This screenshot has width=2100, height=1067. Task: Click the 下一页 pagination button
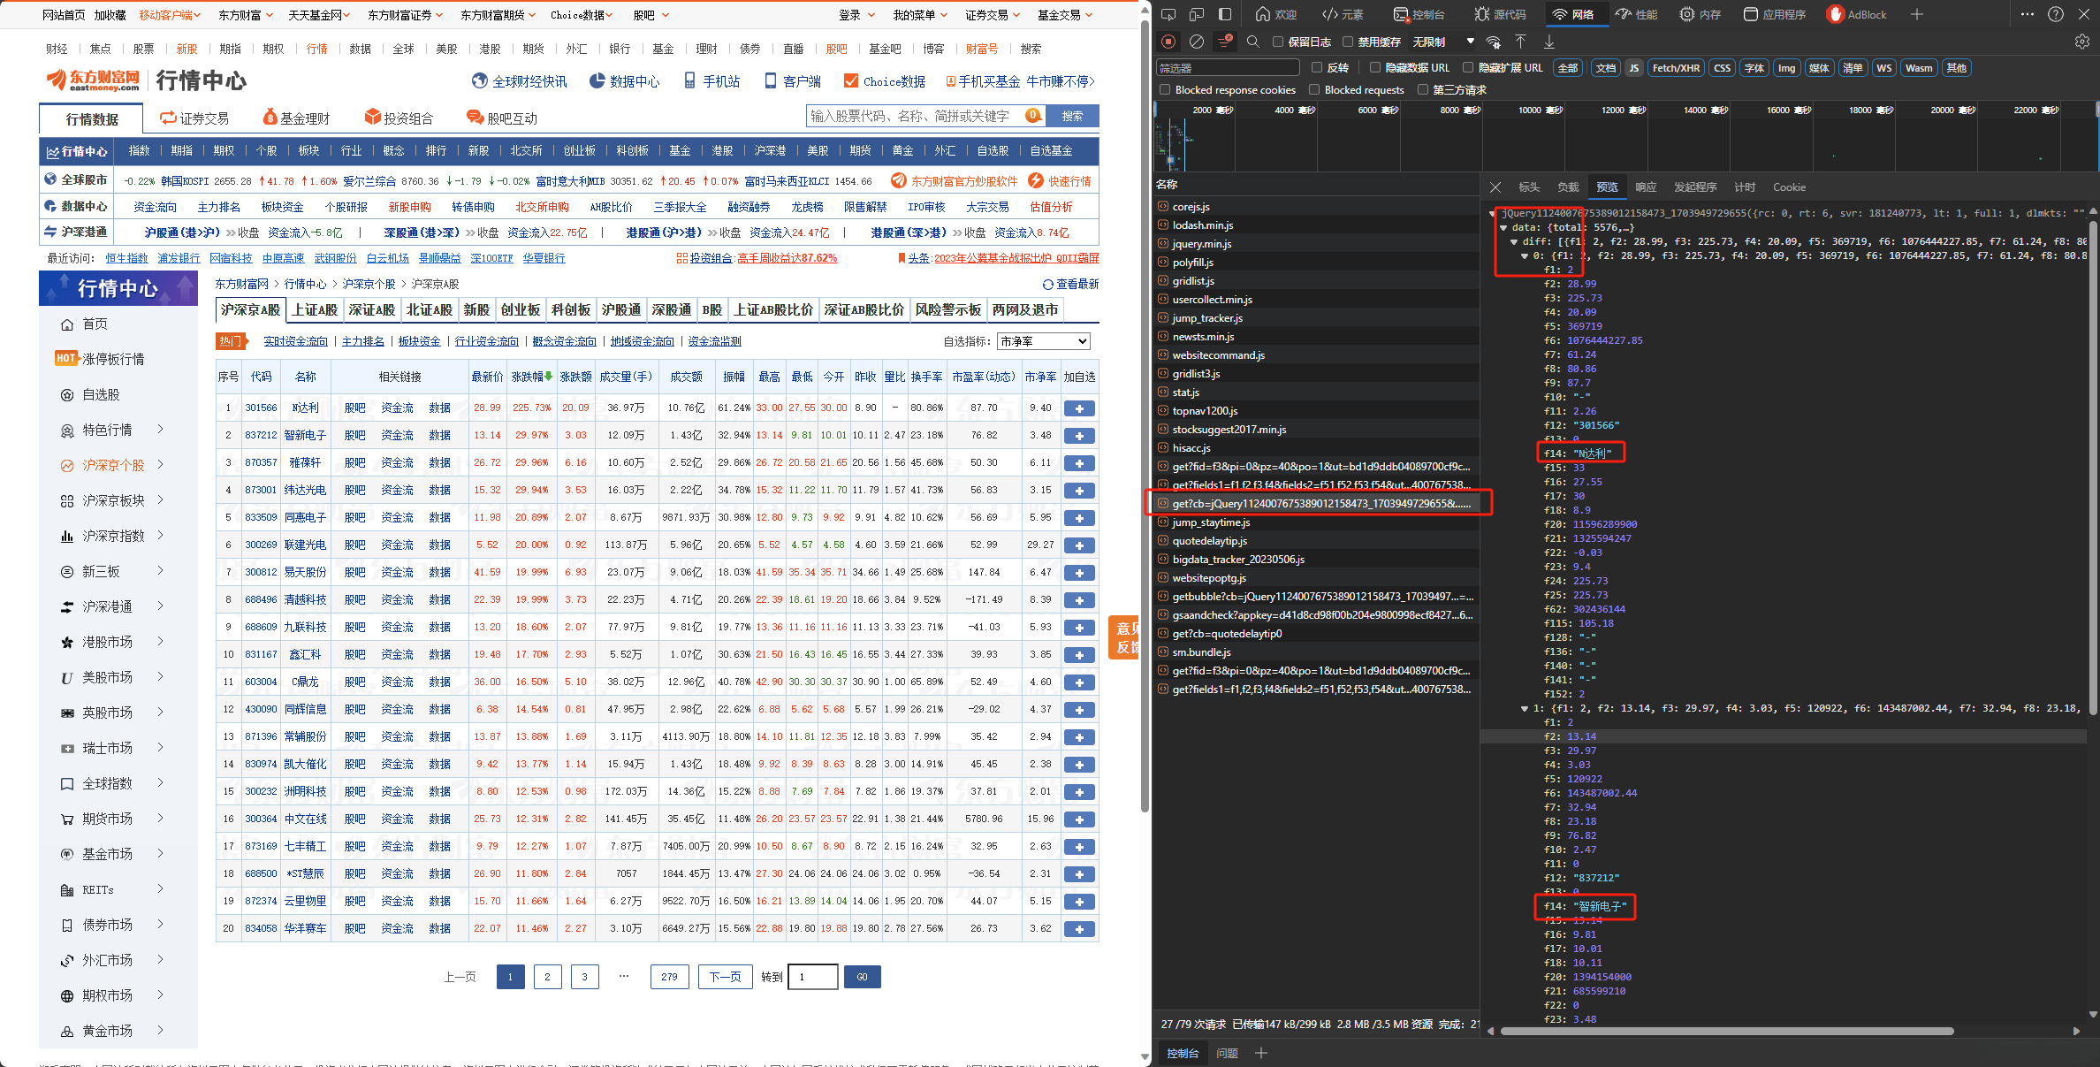[725, 977]
